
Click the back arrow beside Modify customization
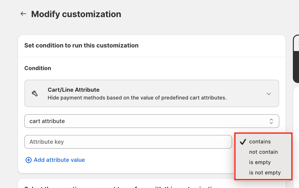pyautogui.click(x=23, y=14)
